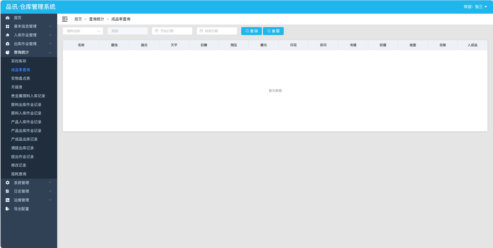
Task: Open 调拨出库记录 submenu item
Action: click(29, 148)
